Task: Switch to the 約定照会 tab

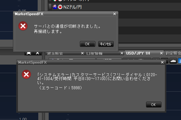Action: [x=173, y=53]
